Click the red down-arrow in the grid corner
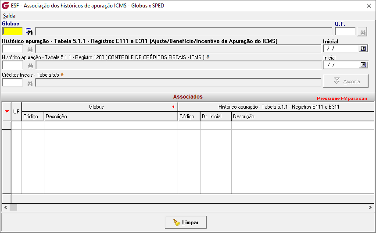Viewport: 376px width, 233px height. [x=7, y=111]
